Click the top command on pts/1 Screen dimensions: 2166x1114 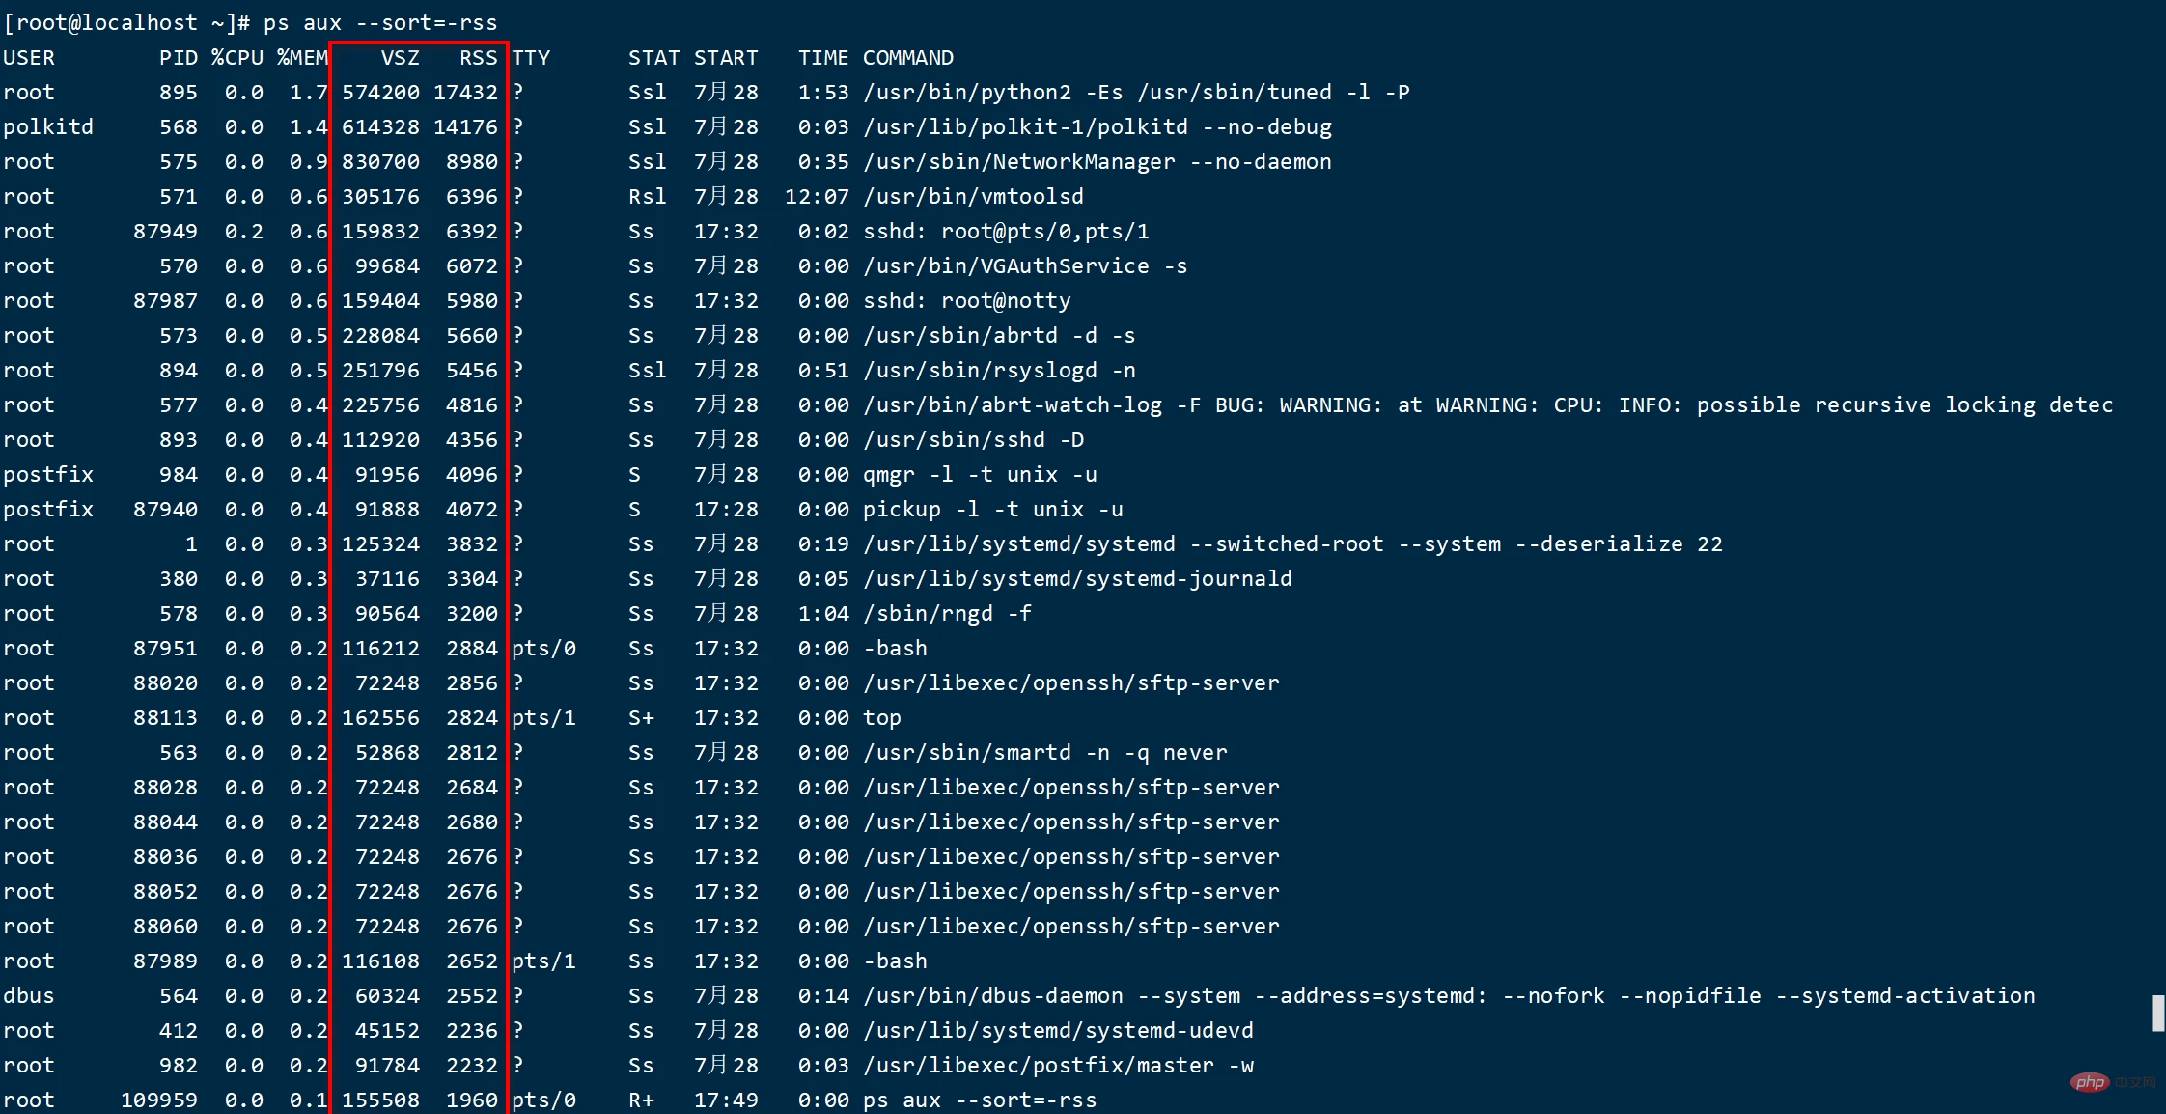coord(882,718)
